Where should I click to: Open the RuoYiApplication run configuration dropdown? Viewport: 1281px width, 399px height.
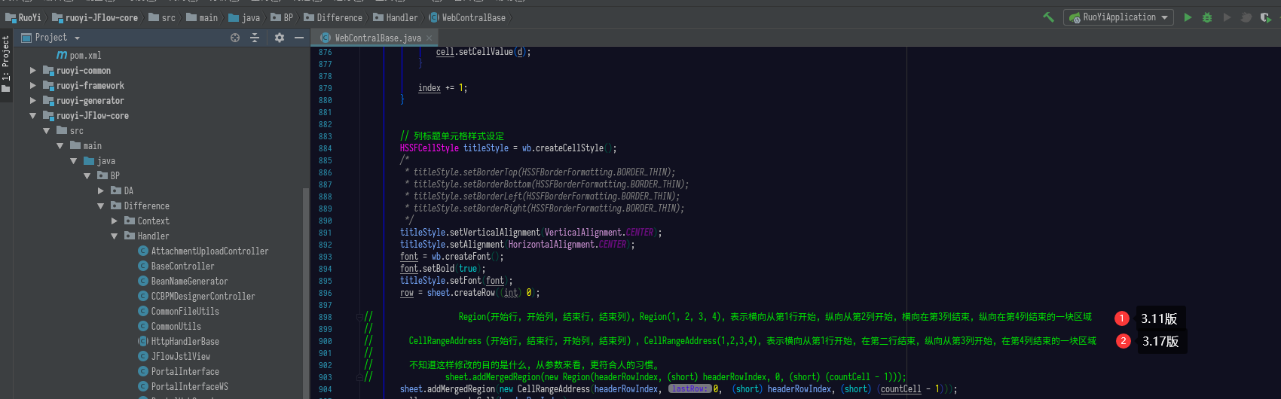tap(1118, 17)
